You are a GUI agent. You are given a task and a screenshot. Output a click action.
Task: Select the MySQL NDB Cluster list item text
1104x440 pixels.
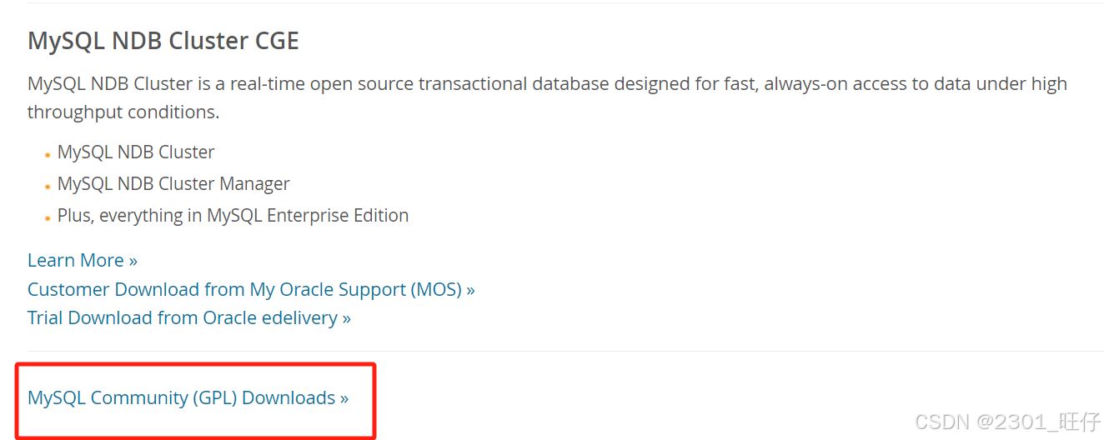[x=136, y=152]
